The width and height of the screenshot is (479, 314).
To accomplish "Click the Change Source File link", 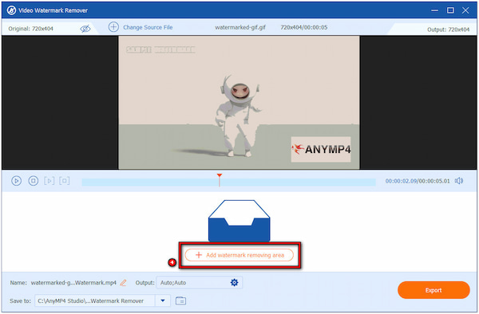I will click(x=148, y=27).
